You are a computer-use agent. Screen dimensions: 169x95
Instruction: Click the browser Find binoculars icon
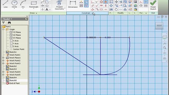click(9, 22)
